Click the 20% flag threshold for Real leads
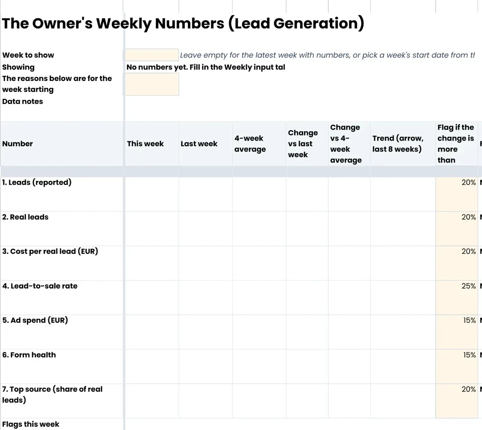The width and height of the screenshot is (482, 430). pyautogui.click(x=457, y=229)
